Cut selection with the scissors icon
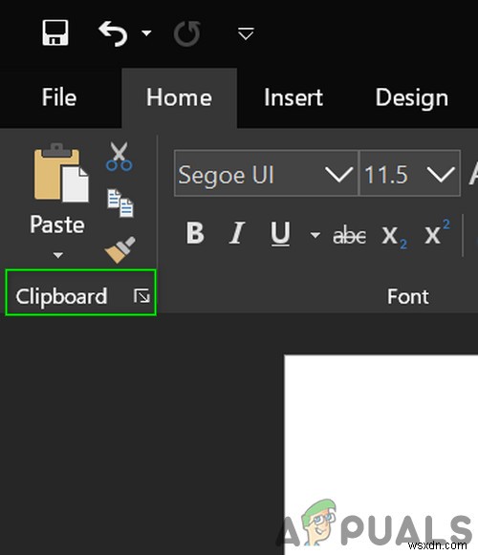 [x=119, y=157]
